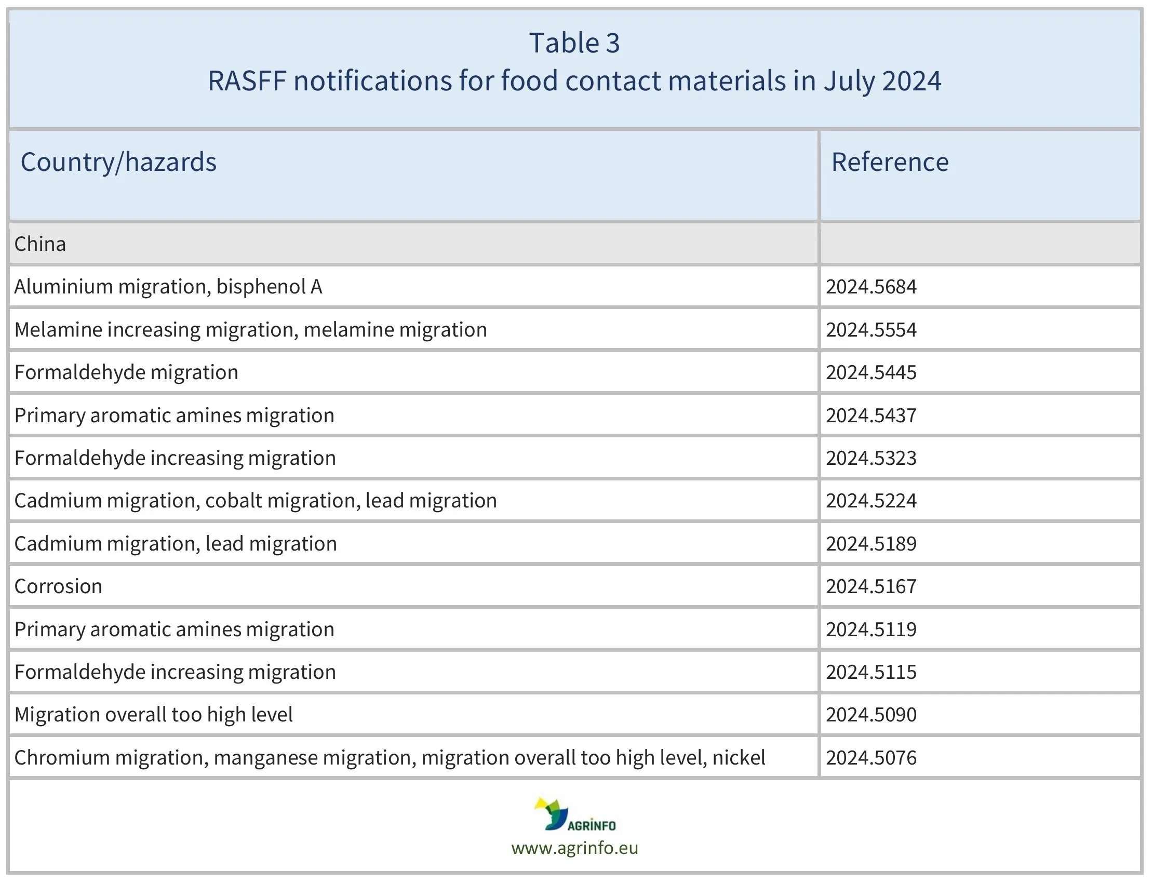Click the 'RASFF notifications for food contact materials' heading
This screenshot has height=884, width=1153.
click(574, 81)
